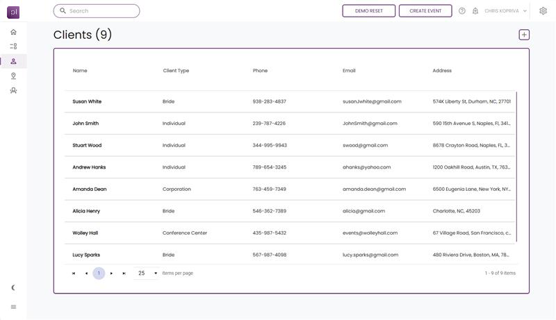This screenshot has width=556, height=320.
Task: Open Amanda Dean client row
Action: point(290,190)
